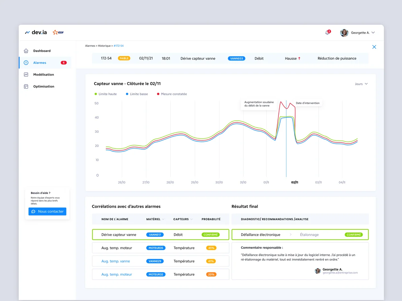Click the 04/11 date on the chart axis

[342, 182]
